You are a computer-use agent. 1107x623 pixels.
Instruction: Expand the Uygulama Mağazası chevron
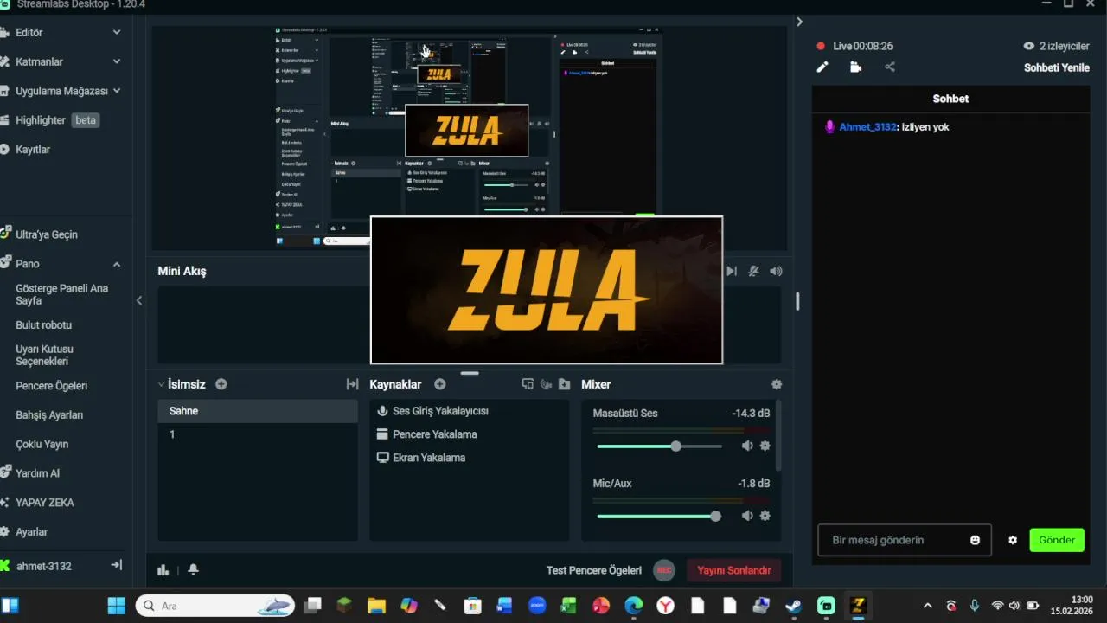(x=117, y=91)
